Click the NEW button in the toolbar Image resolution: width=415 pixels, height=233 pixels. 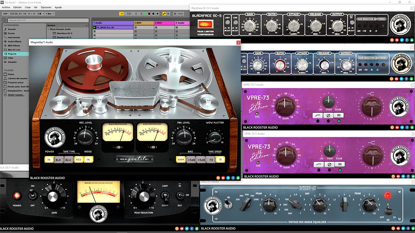[x=181, y=13]
